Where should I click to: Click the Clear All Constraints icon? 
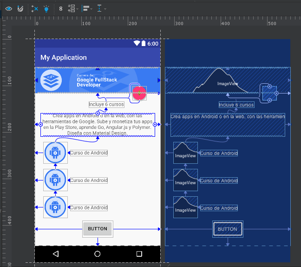click(35, 8)
